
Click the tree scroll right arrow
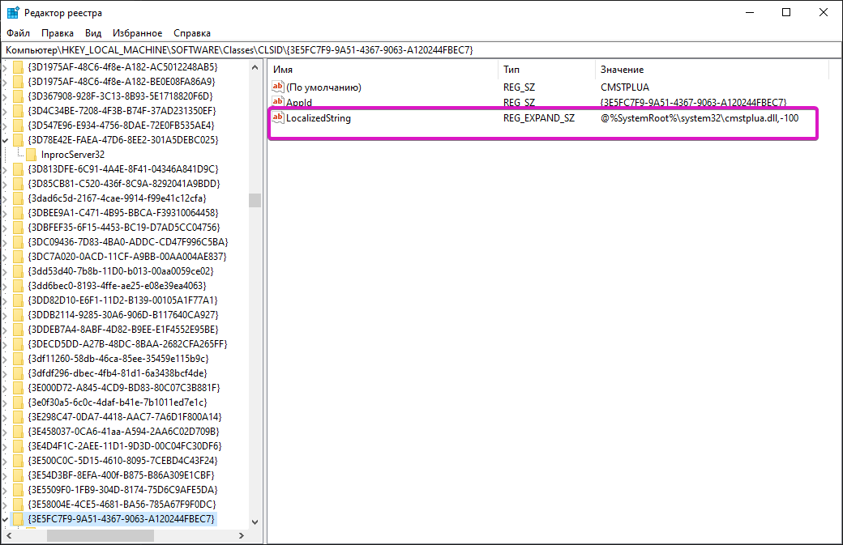point(242,535)
